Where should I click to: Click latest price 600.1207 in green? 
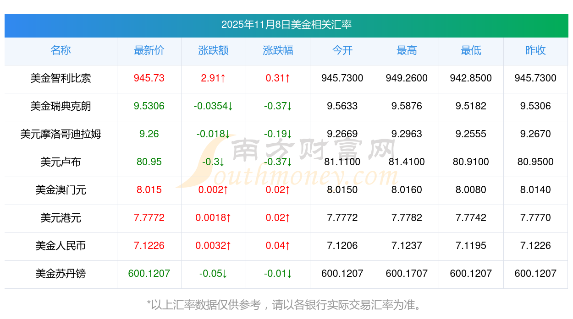pos(149,274)
